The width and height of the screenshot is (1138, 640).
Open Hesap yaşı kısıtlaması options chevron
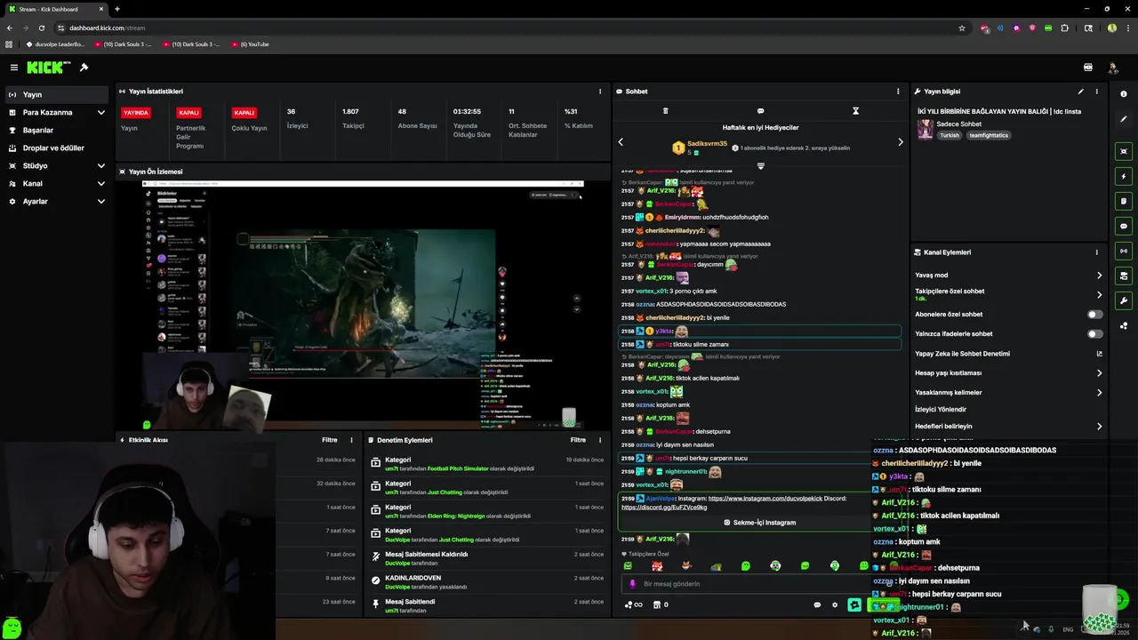1099,373
